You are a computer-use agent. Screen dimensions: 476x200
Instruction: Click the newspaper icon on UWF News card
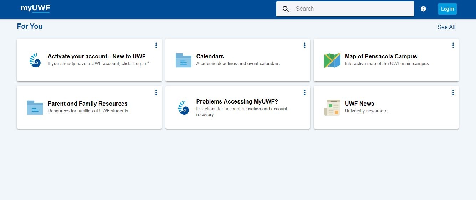point(332,107)
